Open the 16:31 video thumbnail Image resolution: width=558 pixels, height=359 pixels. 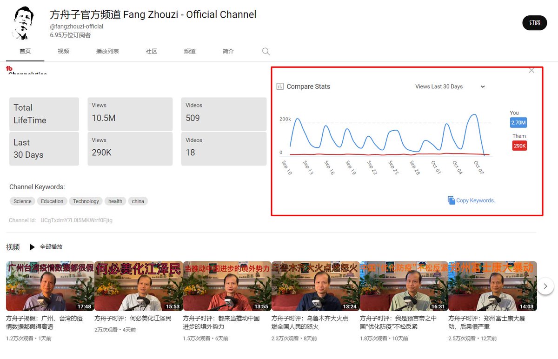[x=404, y=286]
